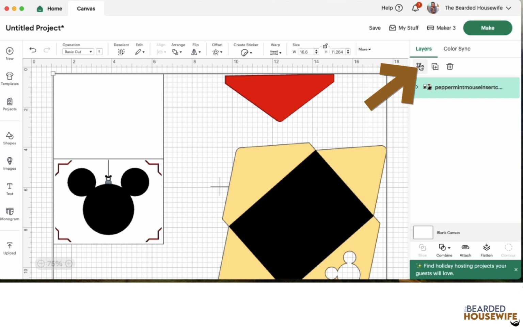Viewport: 523px width, 332px height.
Task: Open the Edit dropdown
Action: (140, 52)
